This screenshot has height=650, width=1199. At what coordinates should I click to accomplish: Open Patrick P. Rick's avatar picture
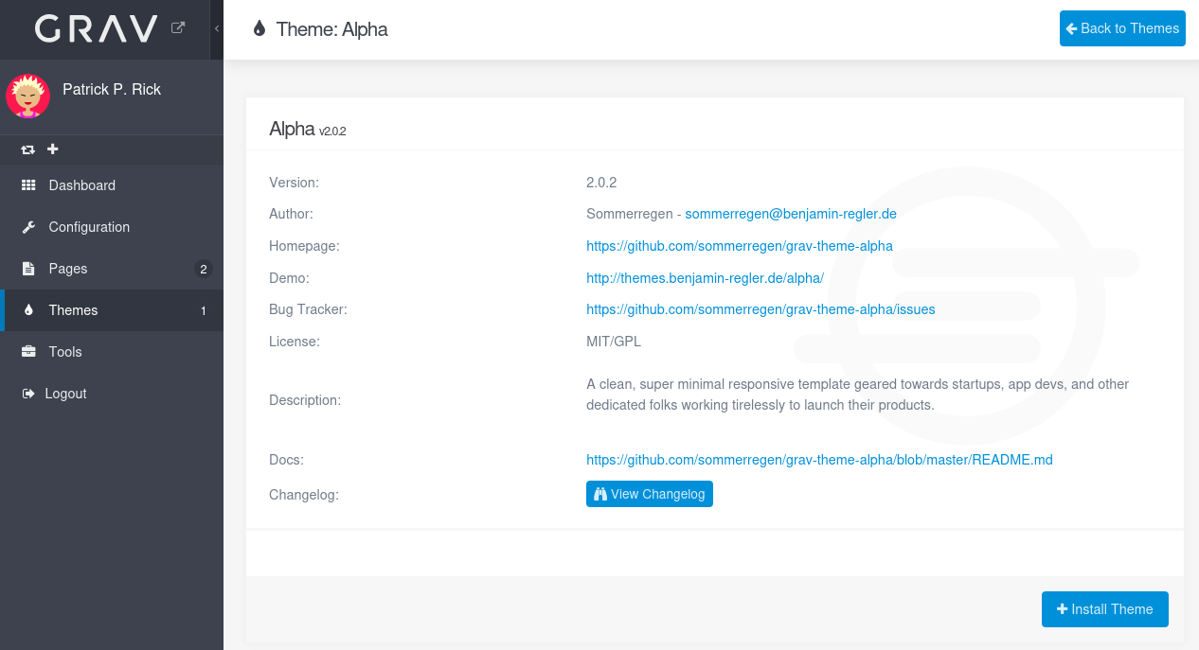click(x=27, y=96)
